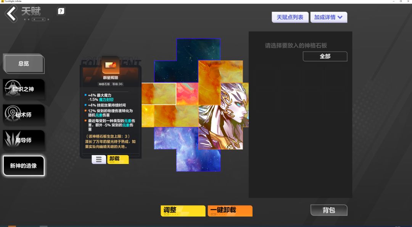
Task: Click the 该神格石板生效上限：3 note
Action: pyautogui.click(x=108, y=136)
